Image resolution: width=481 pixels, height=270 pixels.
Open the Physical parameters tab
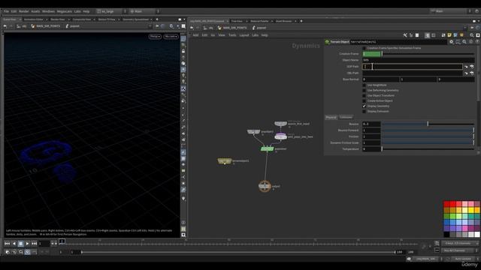coord(331,117)
